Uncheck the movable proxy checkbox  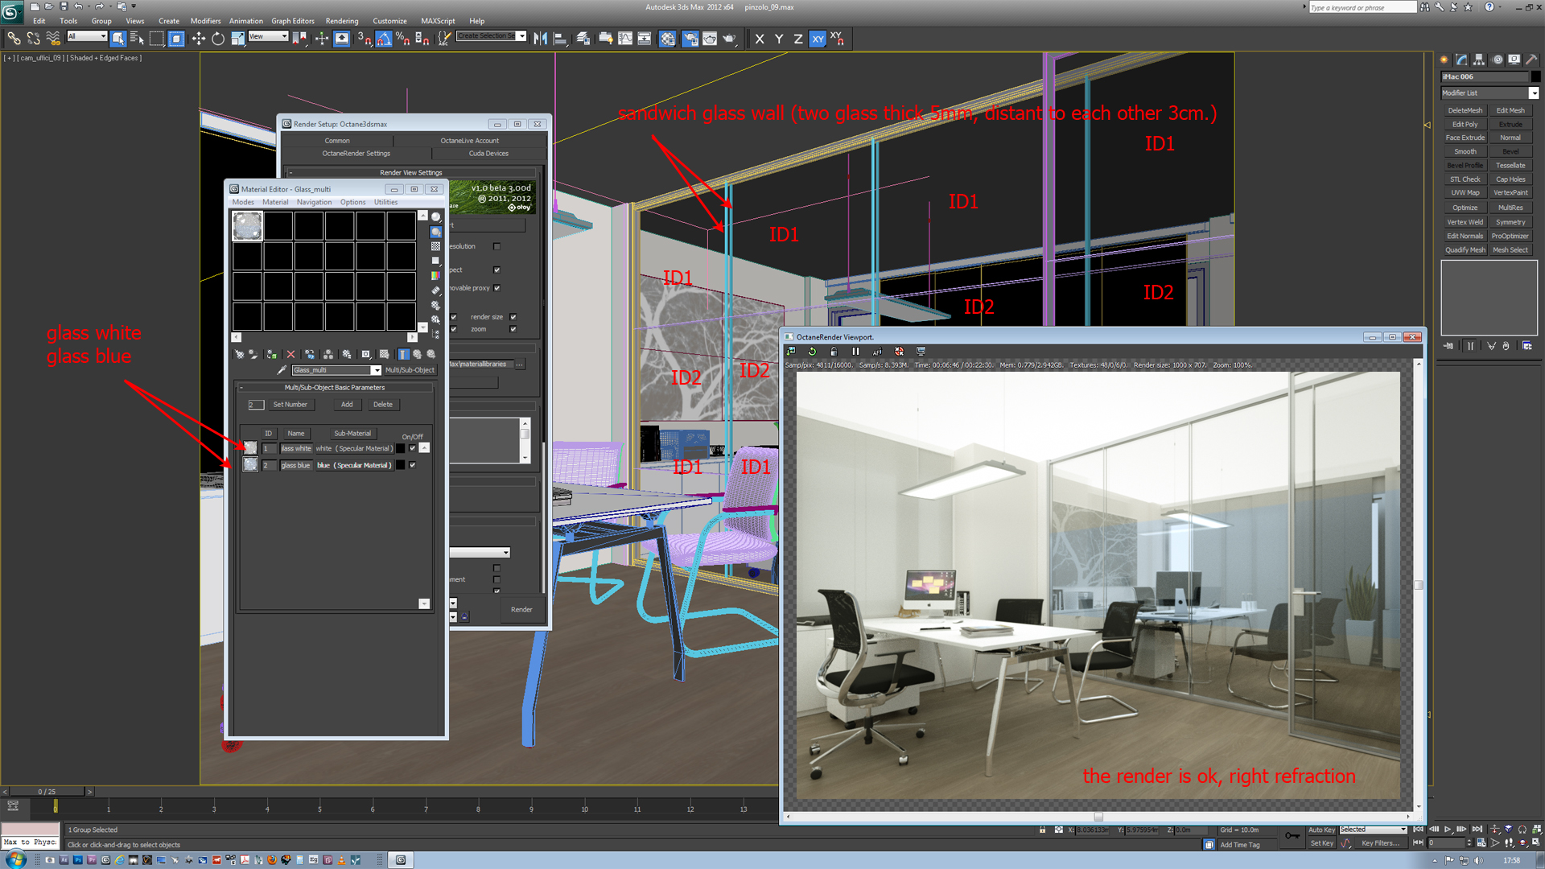pyautogui.click(x=496, y=288)
